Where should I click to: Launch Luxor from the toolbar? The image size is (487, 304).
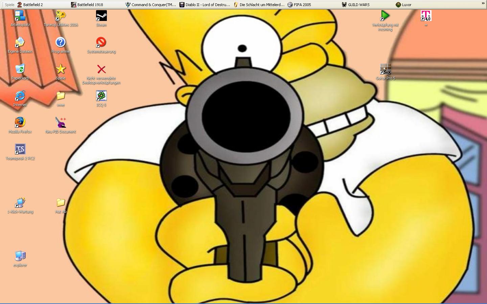[403, 5]
